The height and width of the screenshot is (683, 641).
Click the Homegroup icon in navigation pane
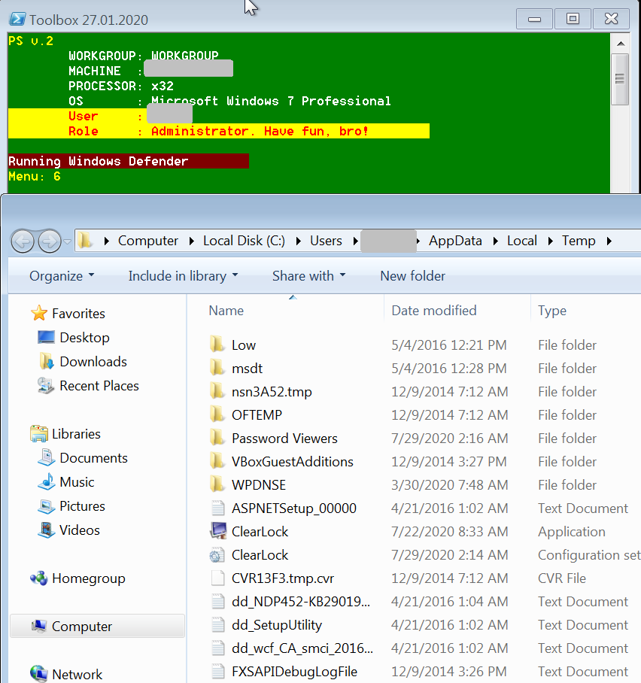[39, 578]
